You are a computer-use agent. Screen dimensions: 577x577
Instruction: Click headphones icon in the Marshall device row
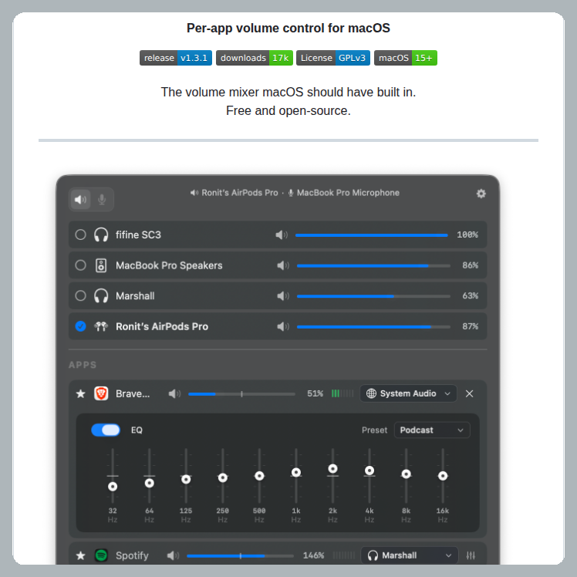coord(101,296)
